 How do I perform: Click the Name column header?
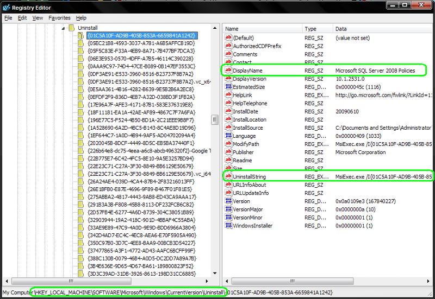click(x=262, y=29)
